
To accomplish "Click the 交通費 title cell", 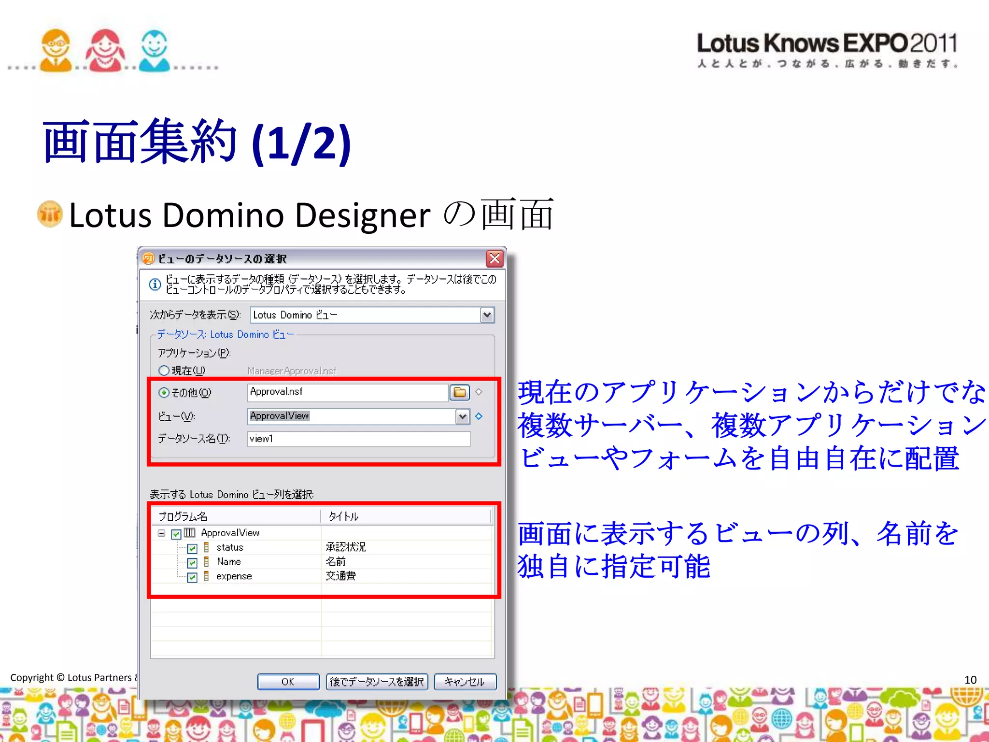I will click(x=341, y=576).
